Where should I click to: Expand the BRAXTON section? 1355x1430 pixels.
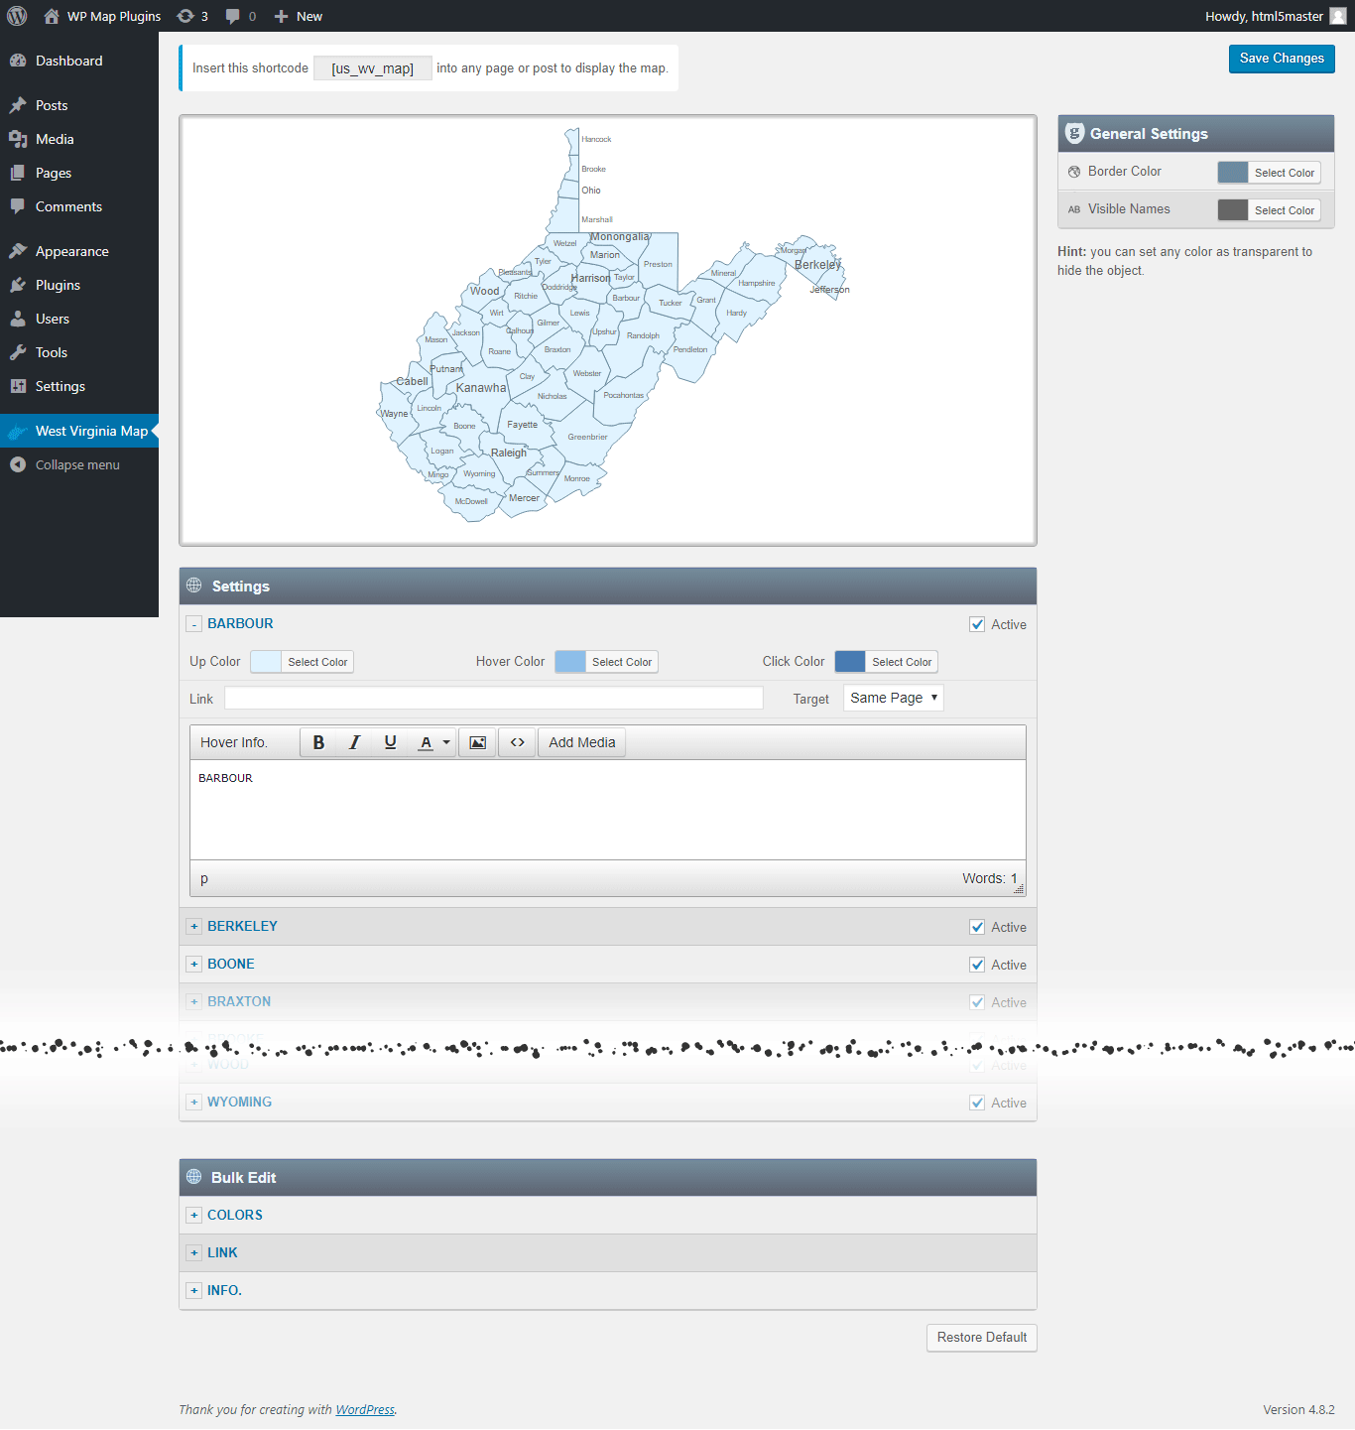click(x=194, y=1002)
